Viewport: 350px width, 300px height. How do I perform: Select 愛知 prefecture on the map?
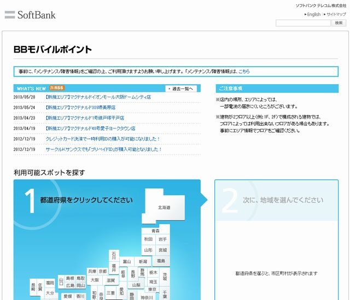[x=121, y=291]
